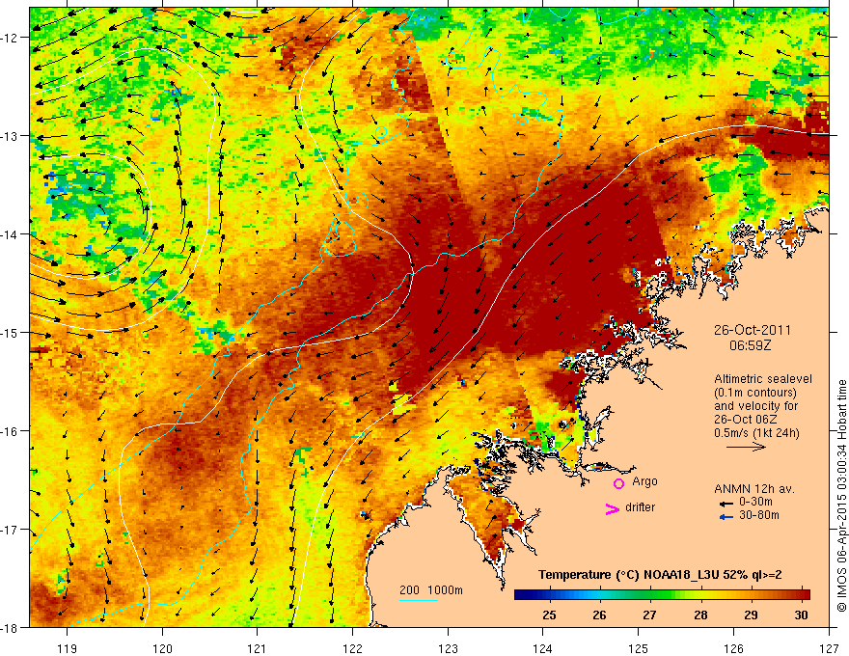Click the 'drifter' legend label
Viewport: 849px width, 656px height.
pos(640,507)
